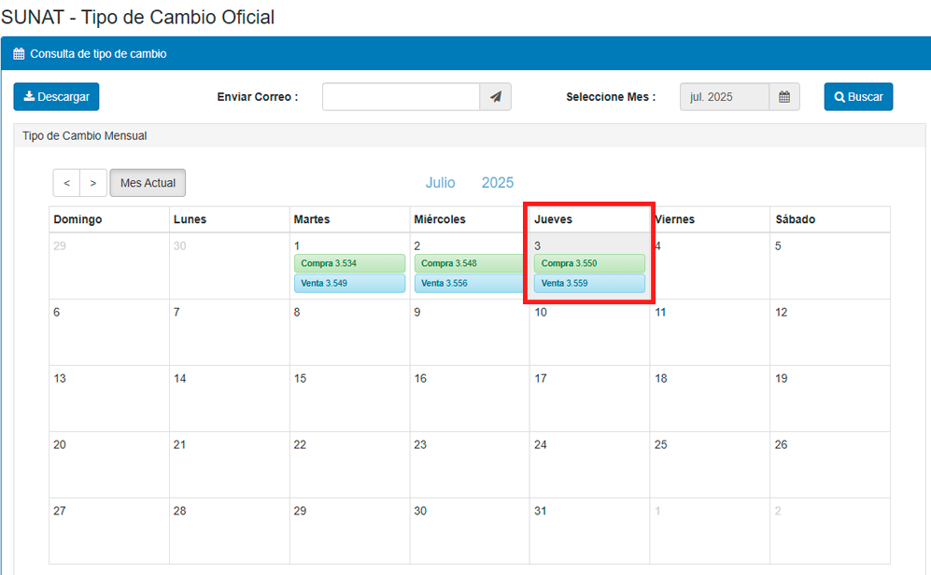
Task: Select Venta 3.559 on July 3
Action: 589,283
